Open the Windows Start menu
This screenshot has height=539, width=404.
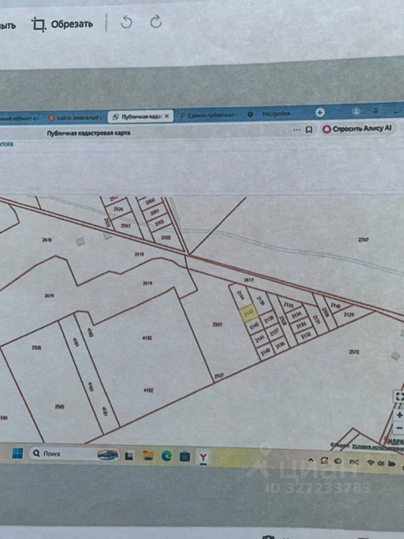(17, 453)
